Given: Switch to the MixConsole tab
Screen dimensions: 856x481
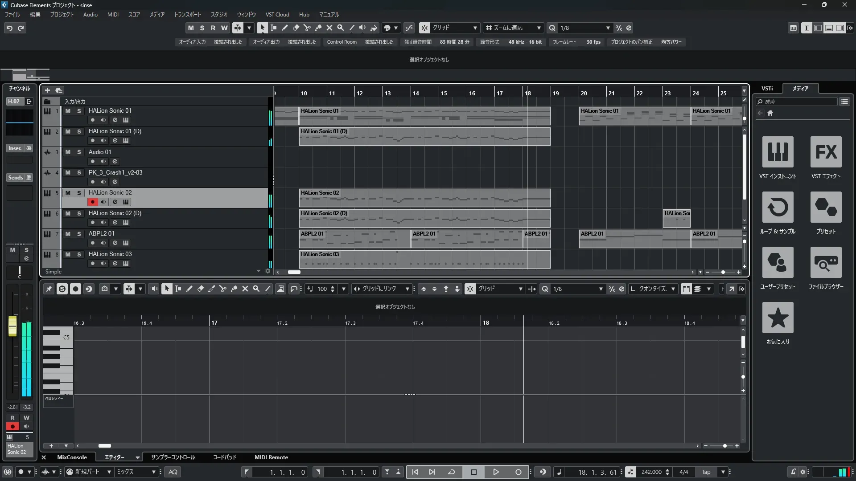Looking at the screenshot, I should coord(72,457).
